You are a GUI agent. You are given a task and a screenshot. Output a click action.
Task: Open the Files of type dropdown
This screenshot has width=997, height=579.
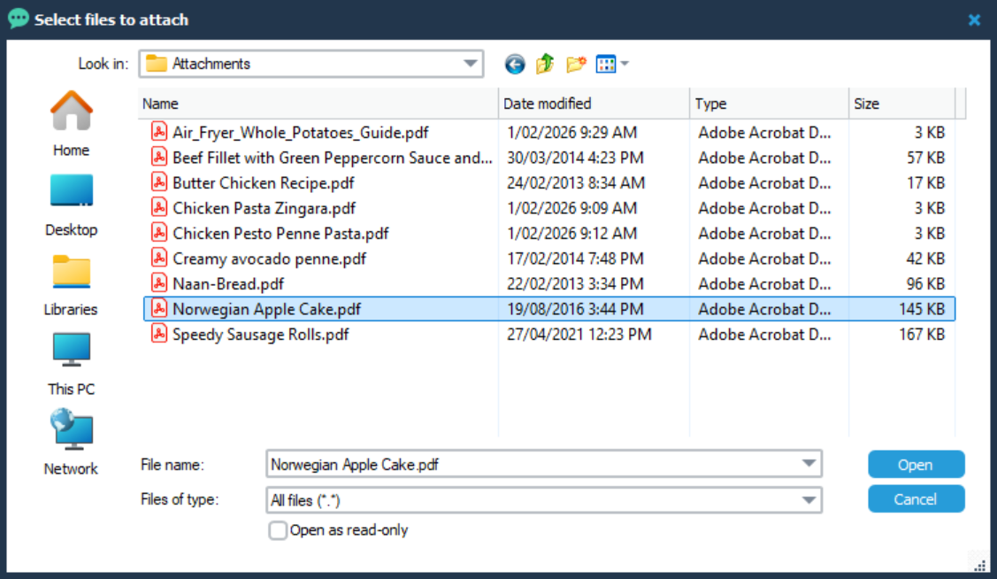point(809,500)
